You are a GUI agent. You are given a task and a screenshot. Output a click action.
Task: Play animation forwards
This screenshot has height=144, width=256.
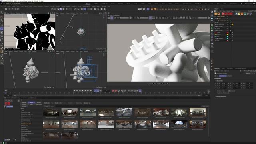coord(83,90)
